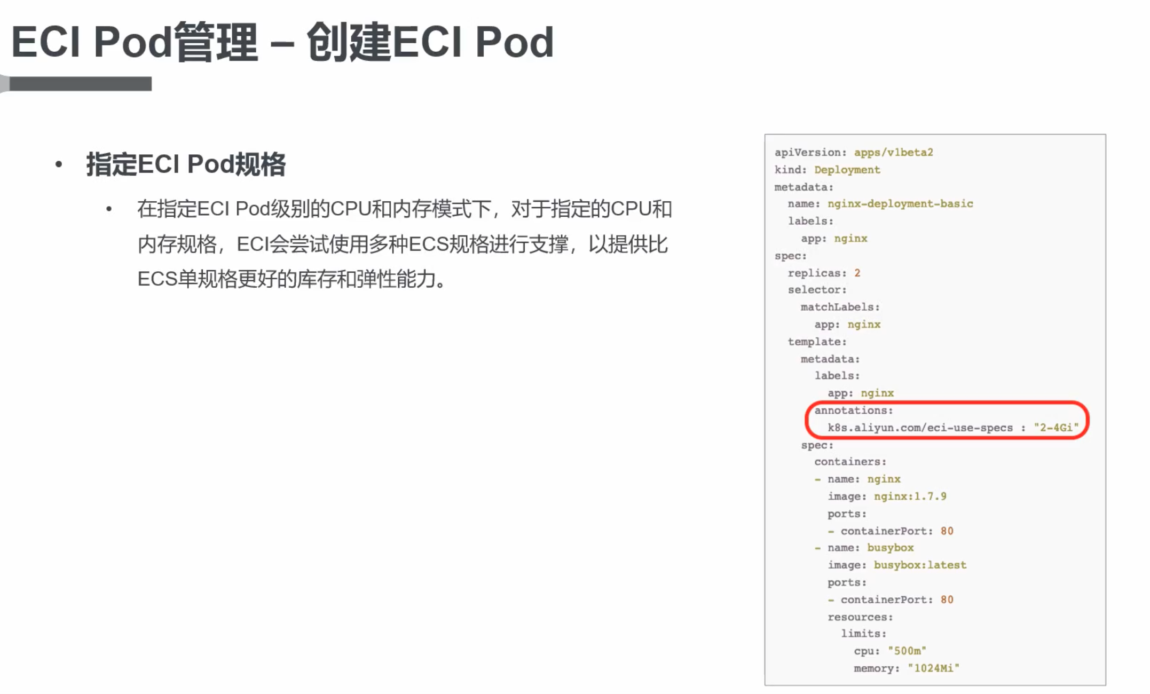Click the memory value "1024Mi"
Screen dimensions: 1150x694
point(933,668)
